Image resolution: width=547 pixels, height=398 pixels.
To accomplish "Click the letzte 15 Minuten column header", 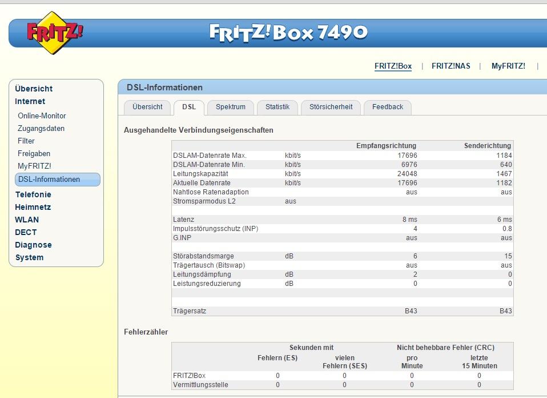I will click(479, 361).
